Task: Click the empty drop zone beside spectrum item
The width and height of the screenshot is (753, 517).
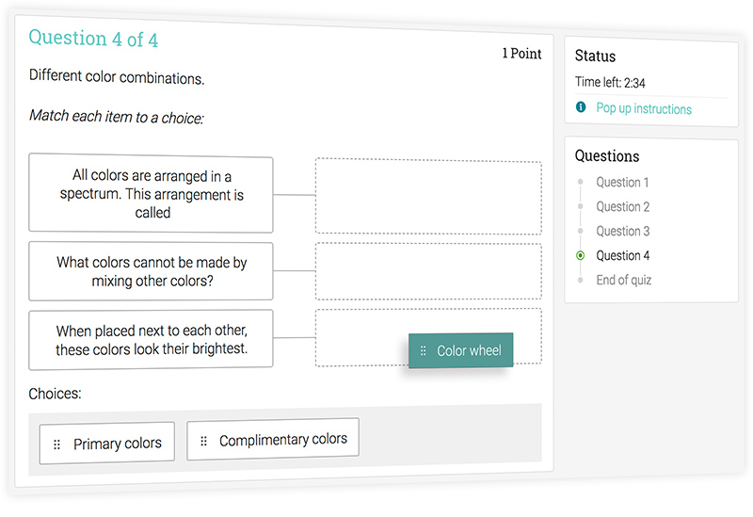Action: (x=428, y=196)
